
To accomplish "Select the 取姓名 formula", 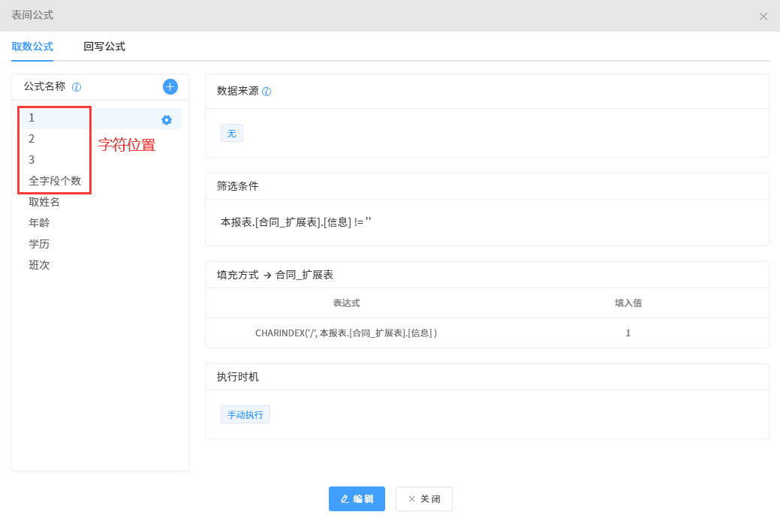I will tap(101, 202).
